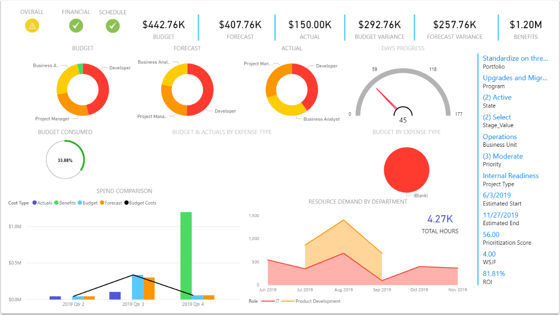Click the green Benefits bar in 2019 Qtr 4
The width and height of the screenshot is (560, 315).
click(x=186, y=256)
